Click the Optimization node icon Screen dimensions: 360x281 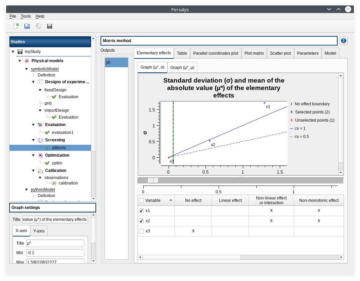(x=40, y=155)
